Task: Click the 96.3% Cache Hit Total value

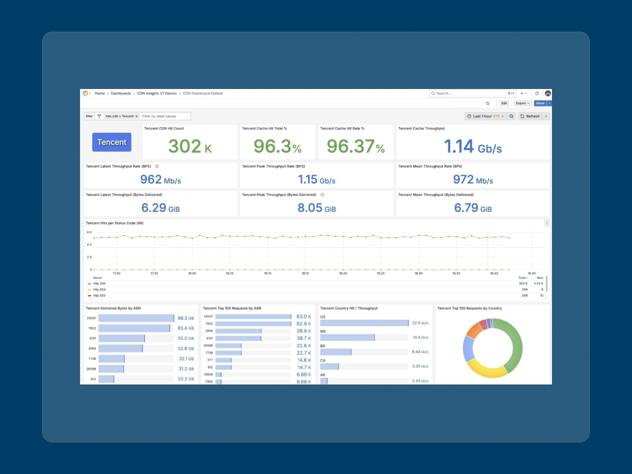Action: tap(278, 146)
